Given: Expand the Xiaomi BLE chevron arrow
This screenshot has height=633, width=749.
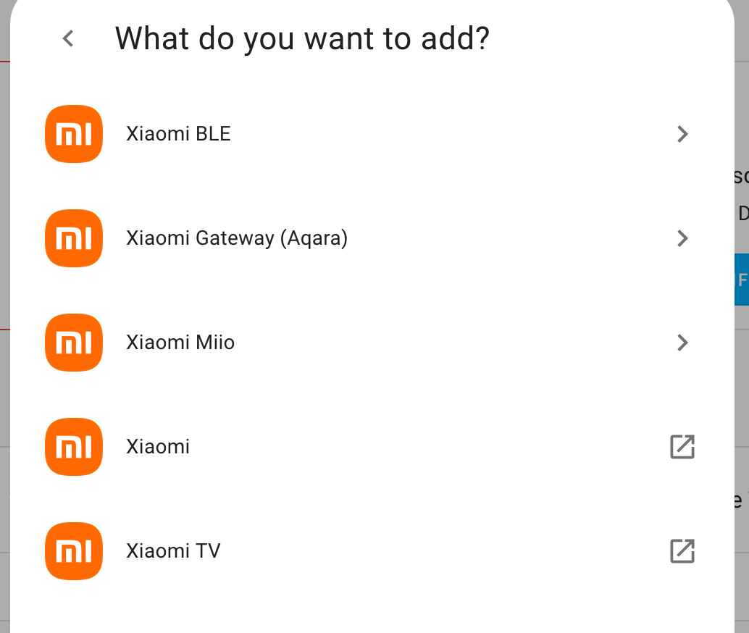Looking at the screenshot, I should pyautogui.click(x=682, y=134).
